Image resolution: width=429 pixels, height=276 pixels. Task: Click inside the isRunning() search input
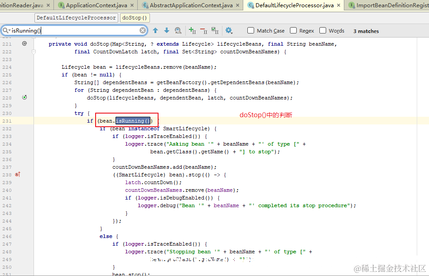point(75,30)
